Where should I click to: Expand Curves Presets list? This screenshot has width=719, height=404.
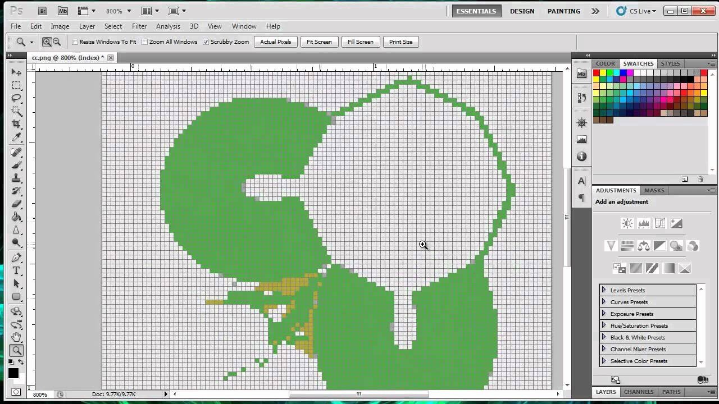tap(604, 302)
